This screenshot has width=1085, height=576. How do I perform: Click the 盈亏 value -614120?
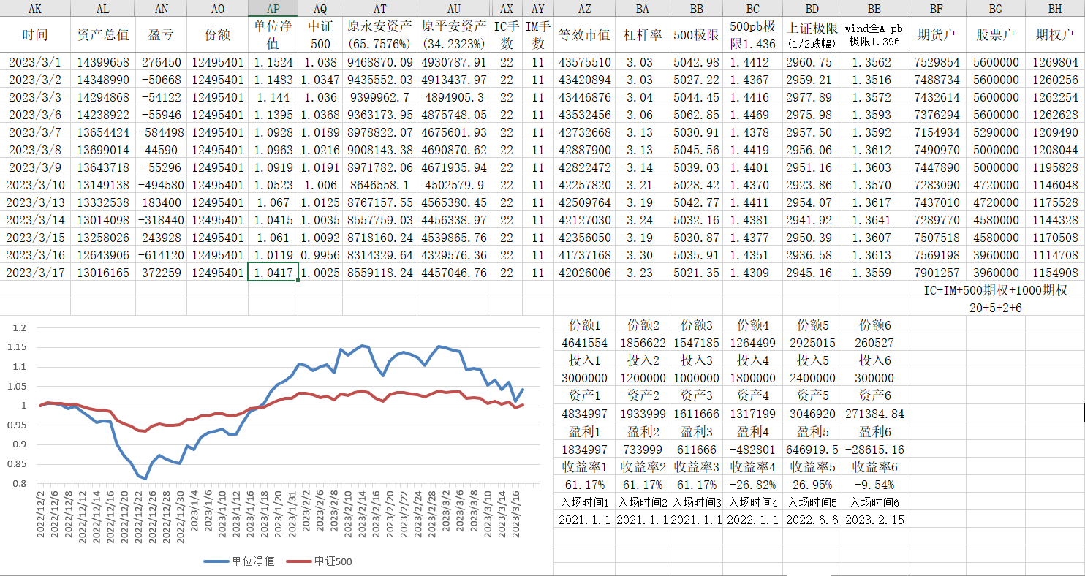[x=161, y=254]
